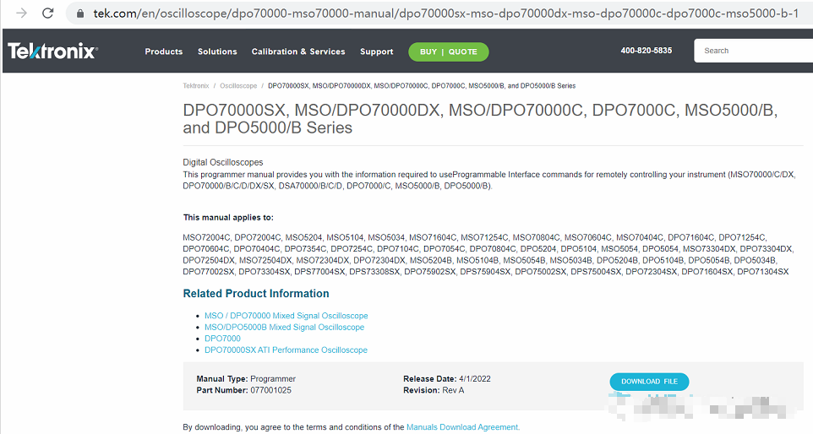Open Calibration & Services menu
Screen dimensions: 813x434
(x=298, y=52)
